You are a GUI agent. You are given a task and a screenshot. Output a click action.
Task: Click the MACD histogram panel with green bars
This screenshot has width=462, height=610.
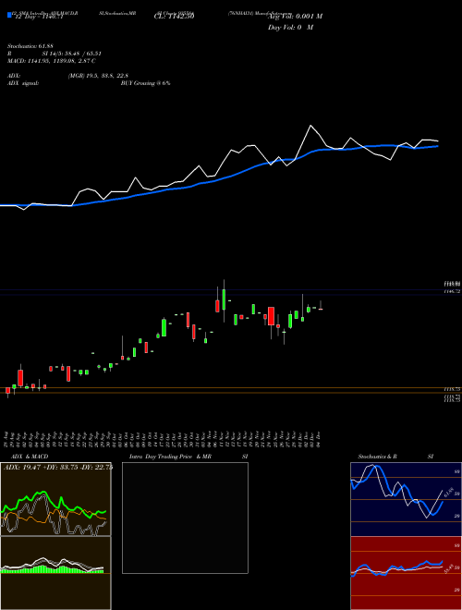(55, 573)
